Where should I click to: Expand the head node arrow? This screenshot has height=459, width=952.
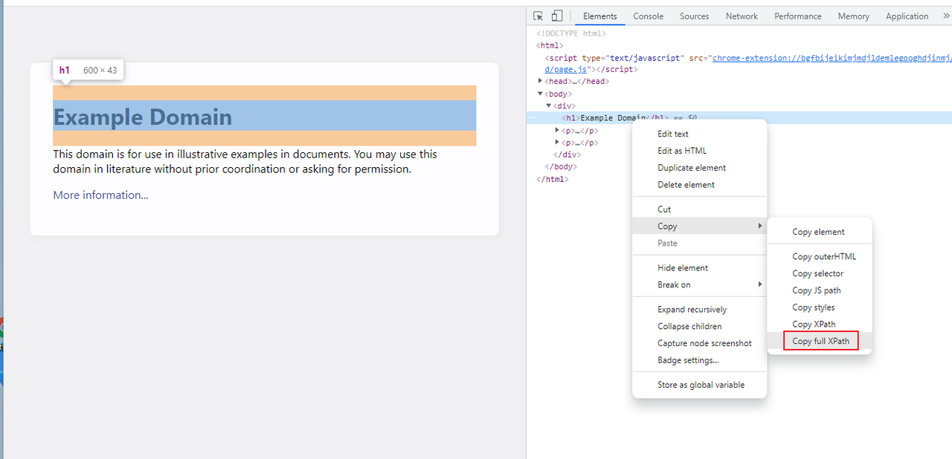click(x=541, y=81)
